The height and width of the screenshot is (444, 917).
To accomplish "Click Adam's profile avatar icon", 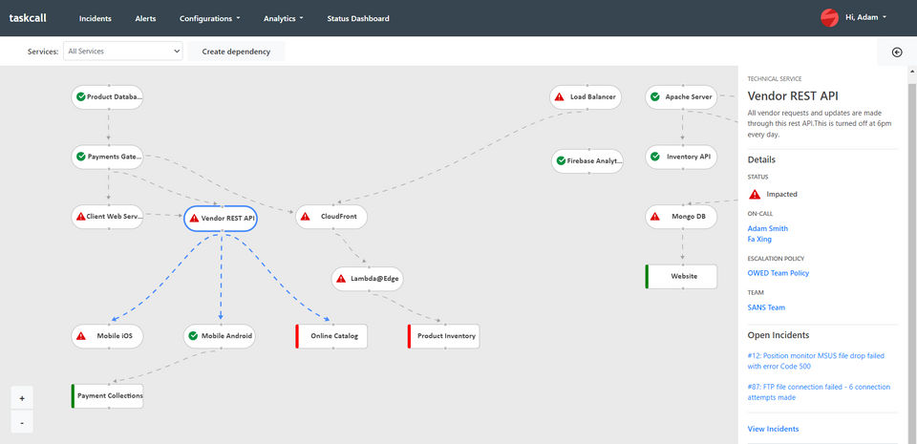I will coord(829,18).
